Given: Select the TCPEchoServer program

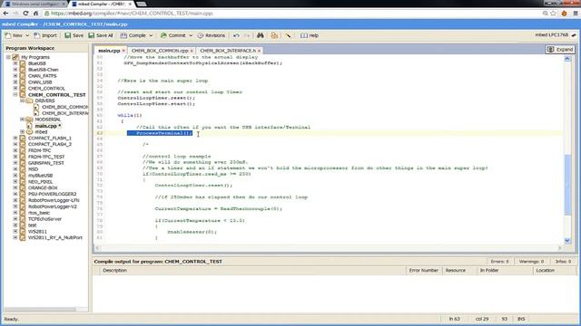Looking at the screenshot, I should (x=44, y=219).
